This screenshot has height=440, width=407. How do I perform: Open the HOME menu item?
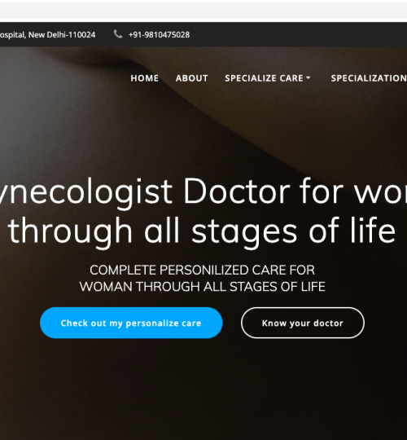coord(145,78)
